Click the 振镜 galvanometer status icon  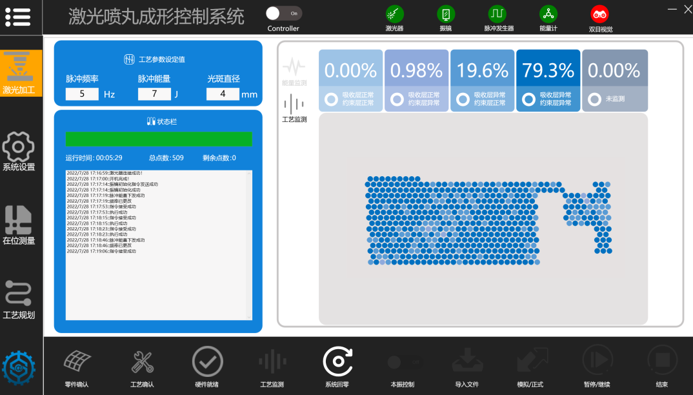coord(445,14)
